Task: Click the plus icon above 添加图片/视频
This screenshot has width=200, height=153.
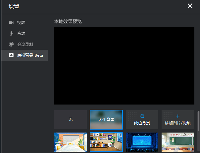Action: (x=177, y=116)
